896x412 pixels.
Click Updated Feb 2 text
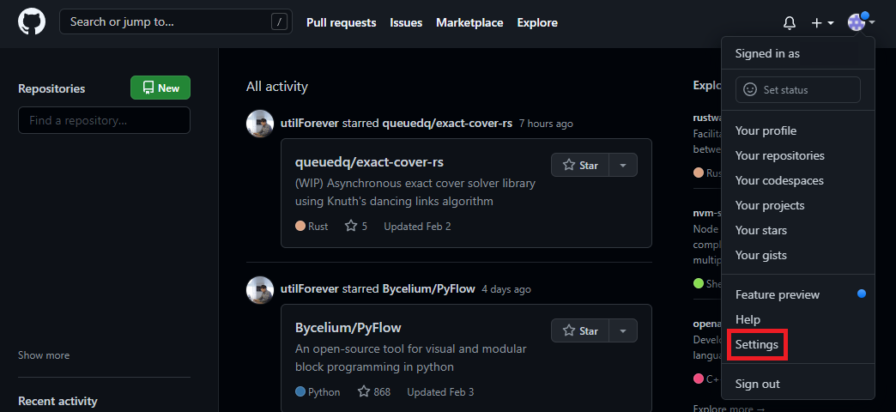(x=417, y=227)
